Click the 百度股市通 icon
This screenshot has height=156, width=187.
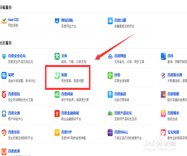163,76
